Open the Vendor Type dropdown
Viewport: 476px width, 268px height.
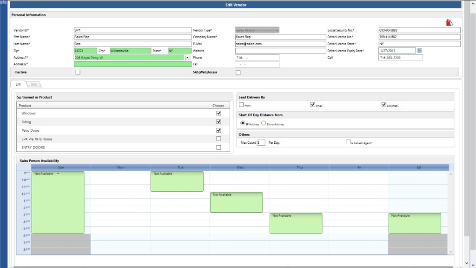tap(257, 30)
